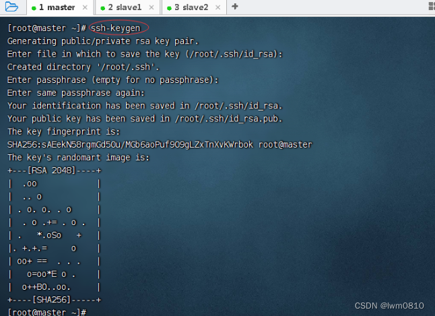Click the [SHA256] randomart footer
Screen dimensions: 435x316
pyautogui.click(x=55, y=300)
